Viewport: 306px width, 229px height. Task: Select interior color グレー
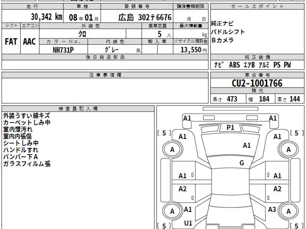click(x=112, y=50)
